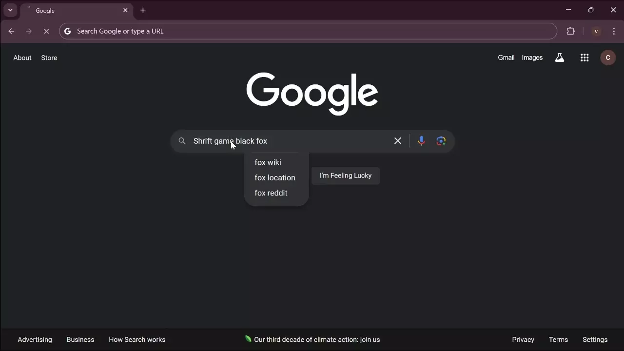Open Search Labs flask icon
This screenshot has height=351, width=624.
click(560, 58)
